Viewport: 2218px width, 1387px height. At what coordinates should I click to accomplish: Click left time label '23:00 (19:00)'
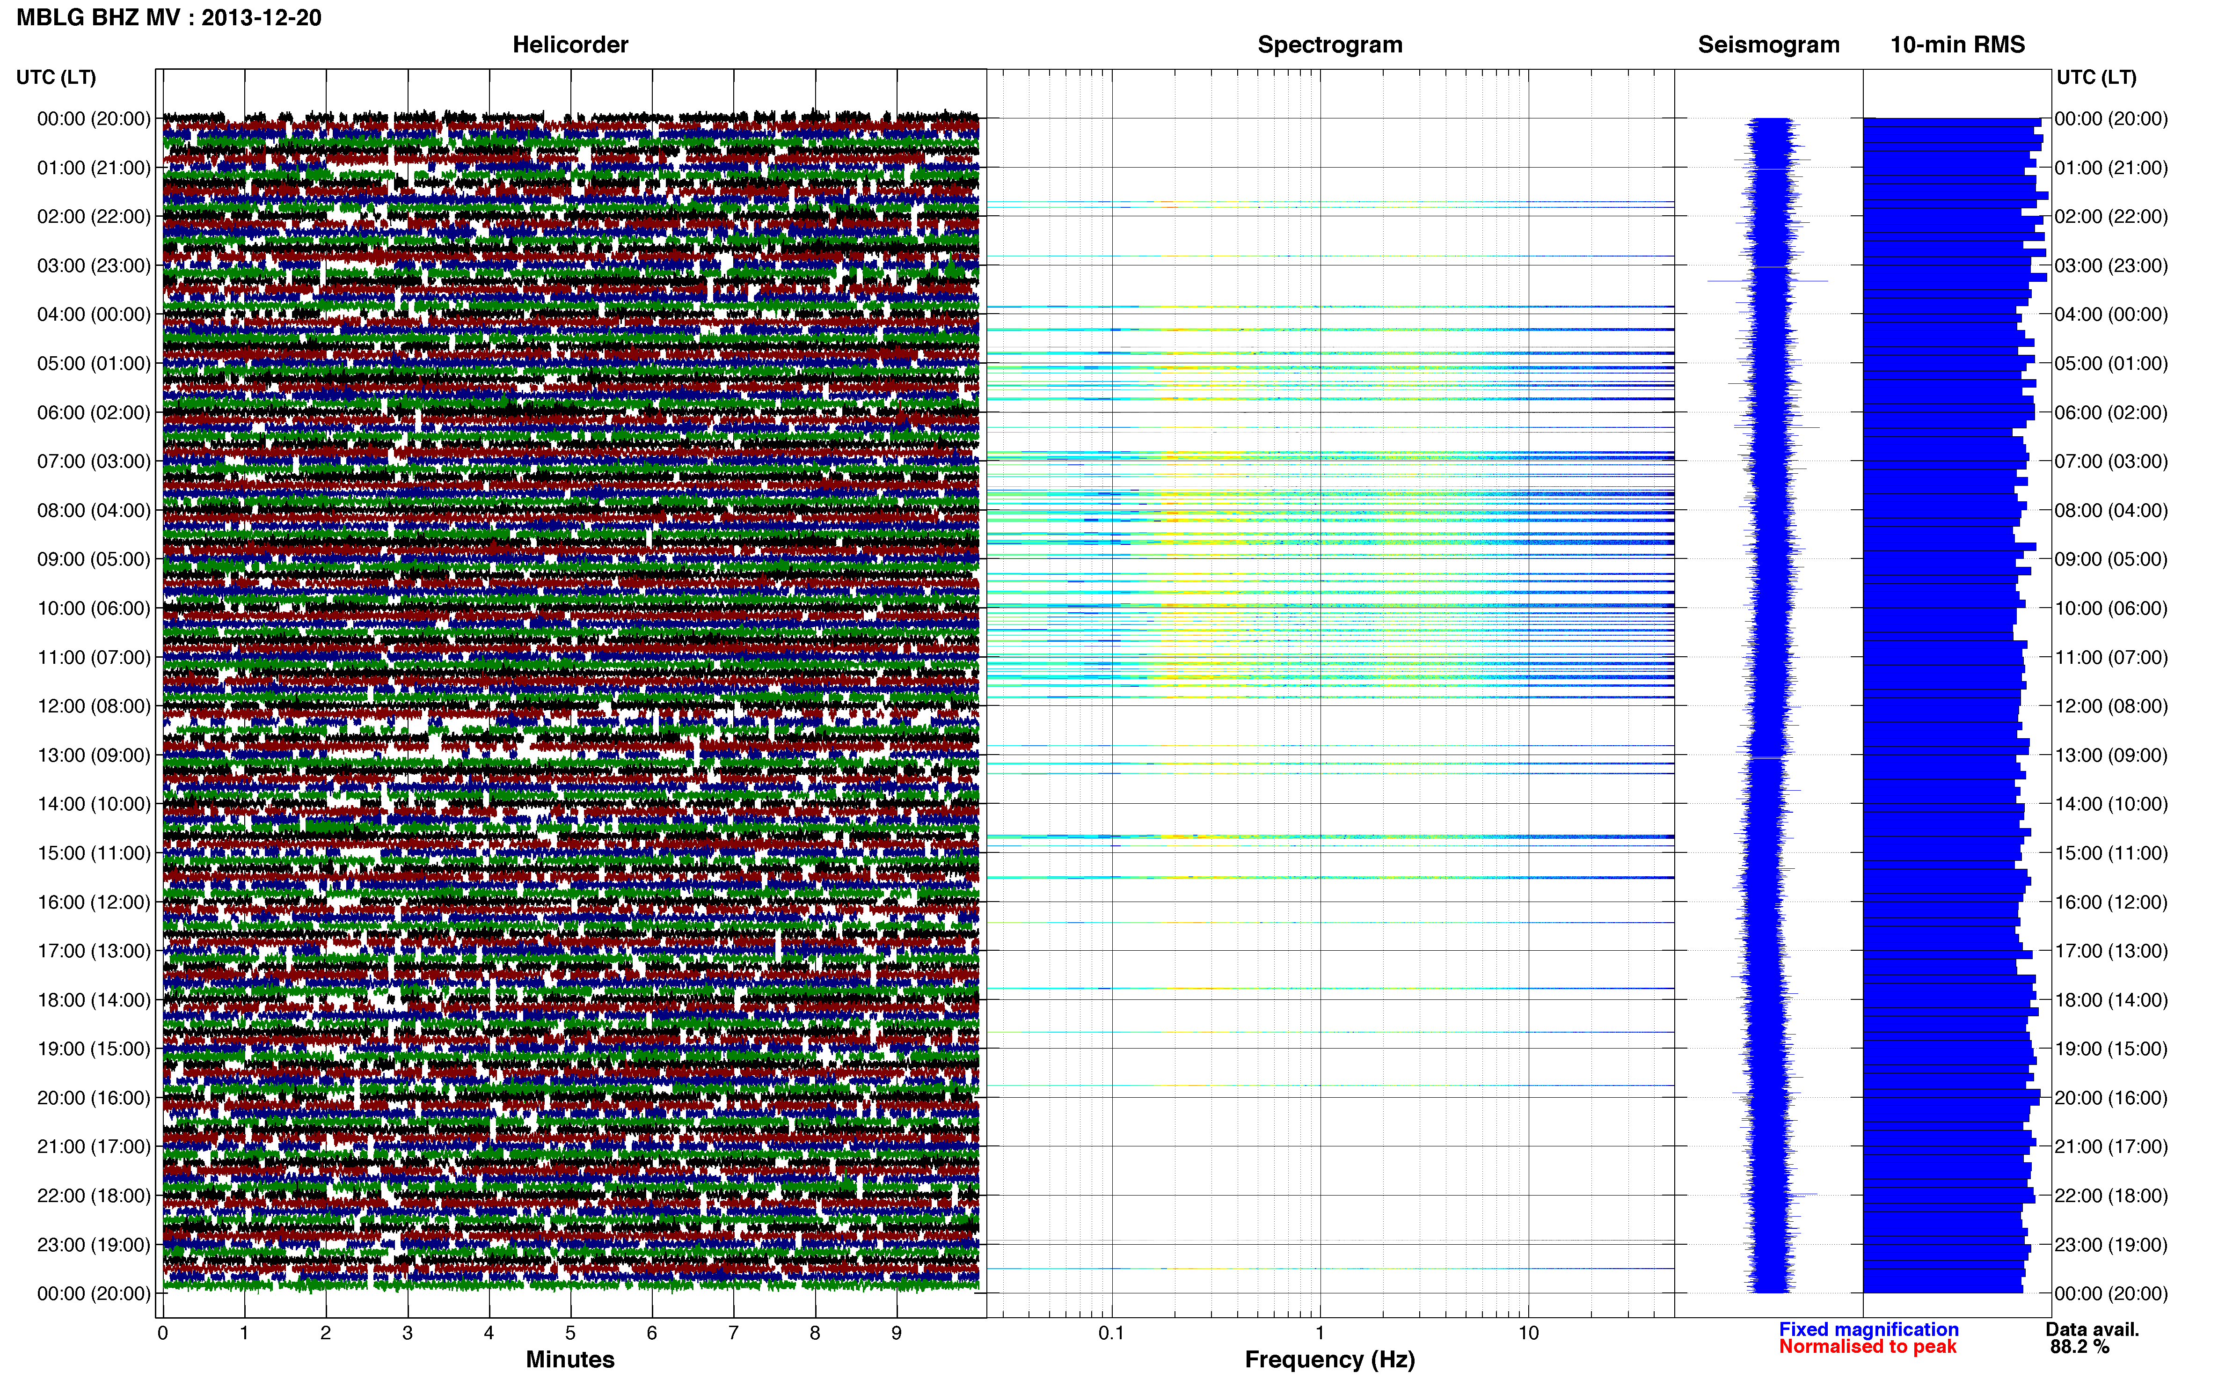pos(94,1245)
